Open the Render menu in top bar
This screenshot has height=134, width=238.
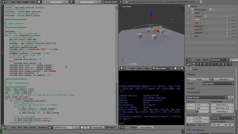[25, 2]
